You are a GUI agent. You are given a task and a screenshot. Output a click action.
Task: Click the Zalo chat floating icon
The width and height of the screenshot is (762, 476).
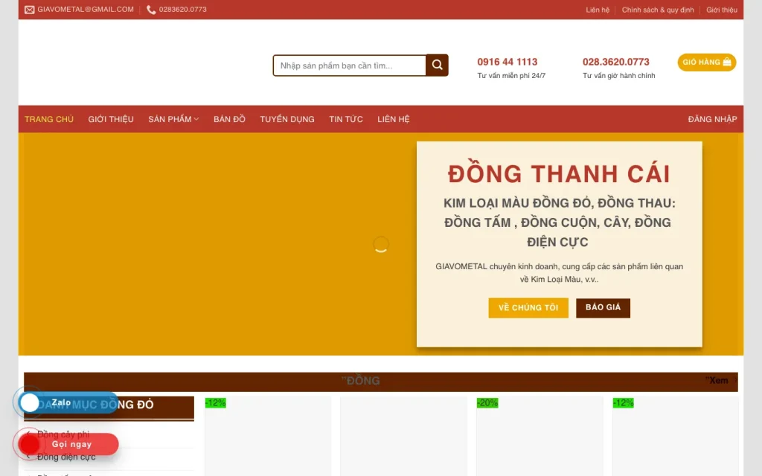click(30, 402)
